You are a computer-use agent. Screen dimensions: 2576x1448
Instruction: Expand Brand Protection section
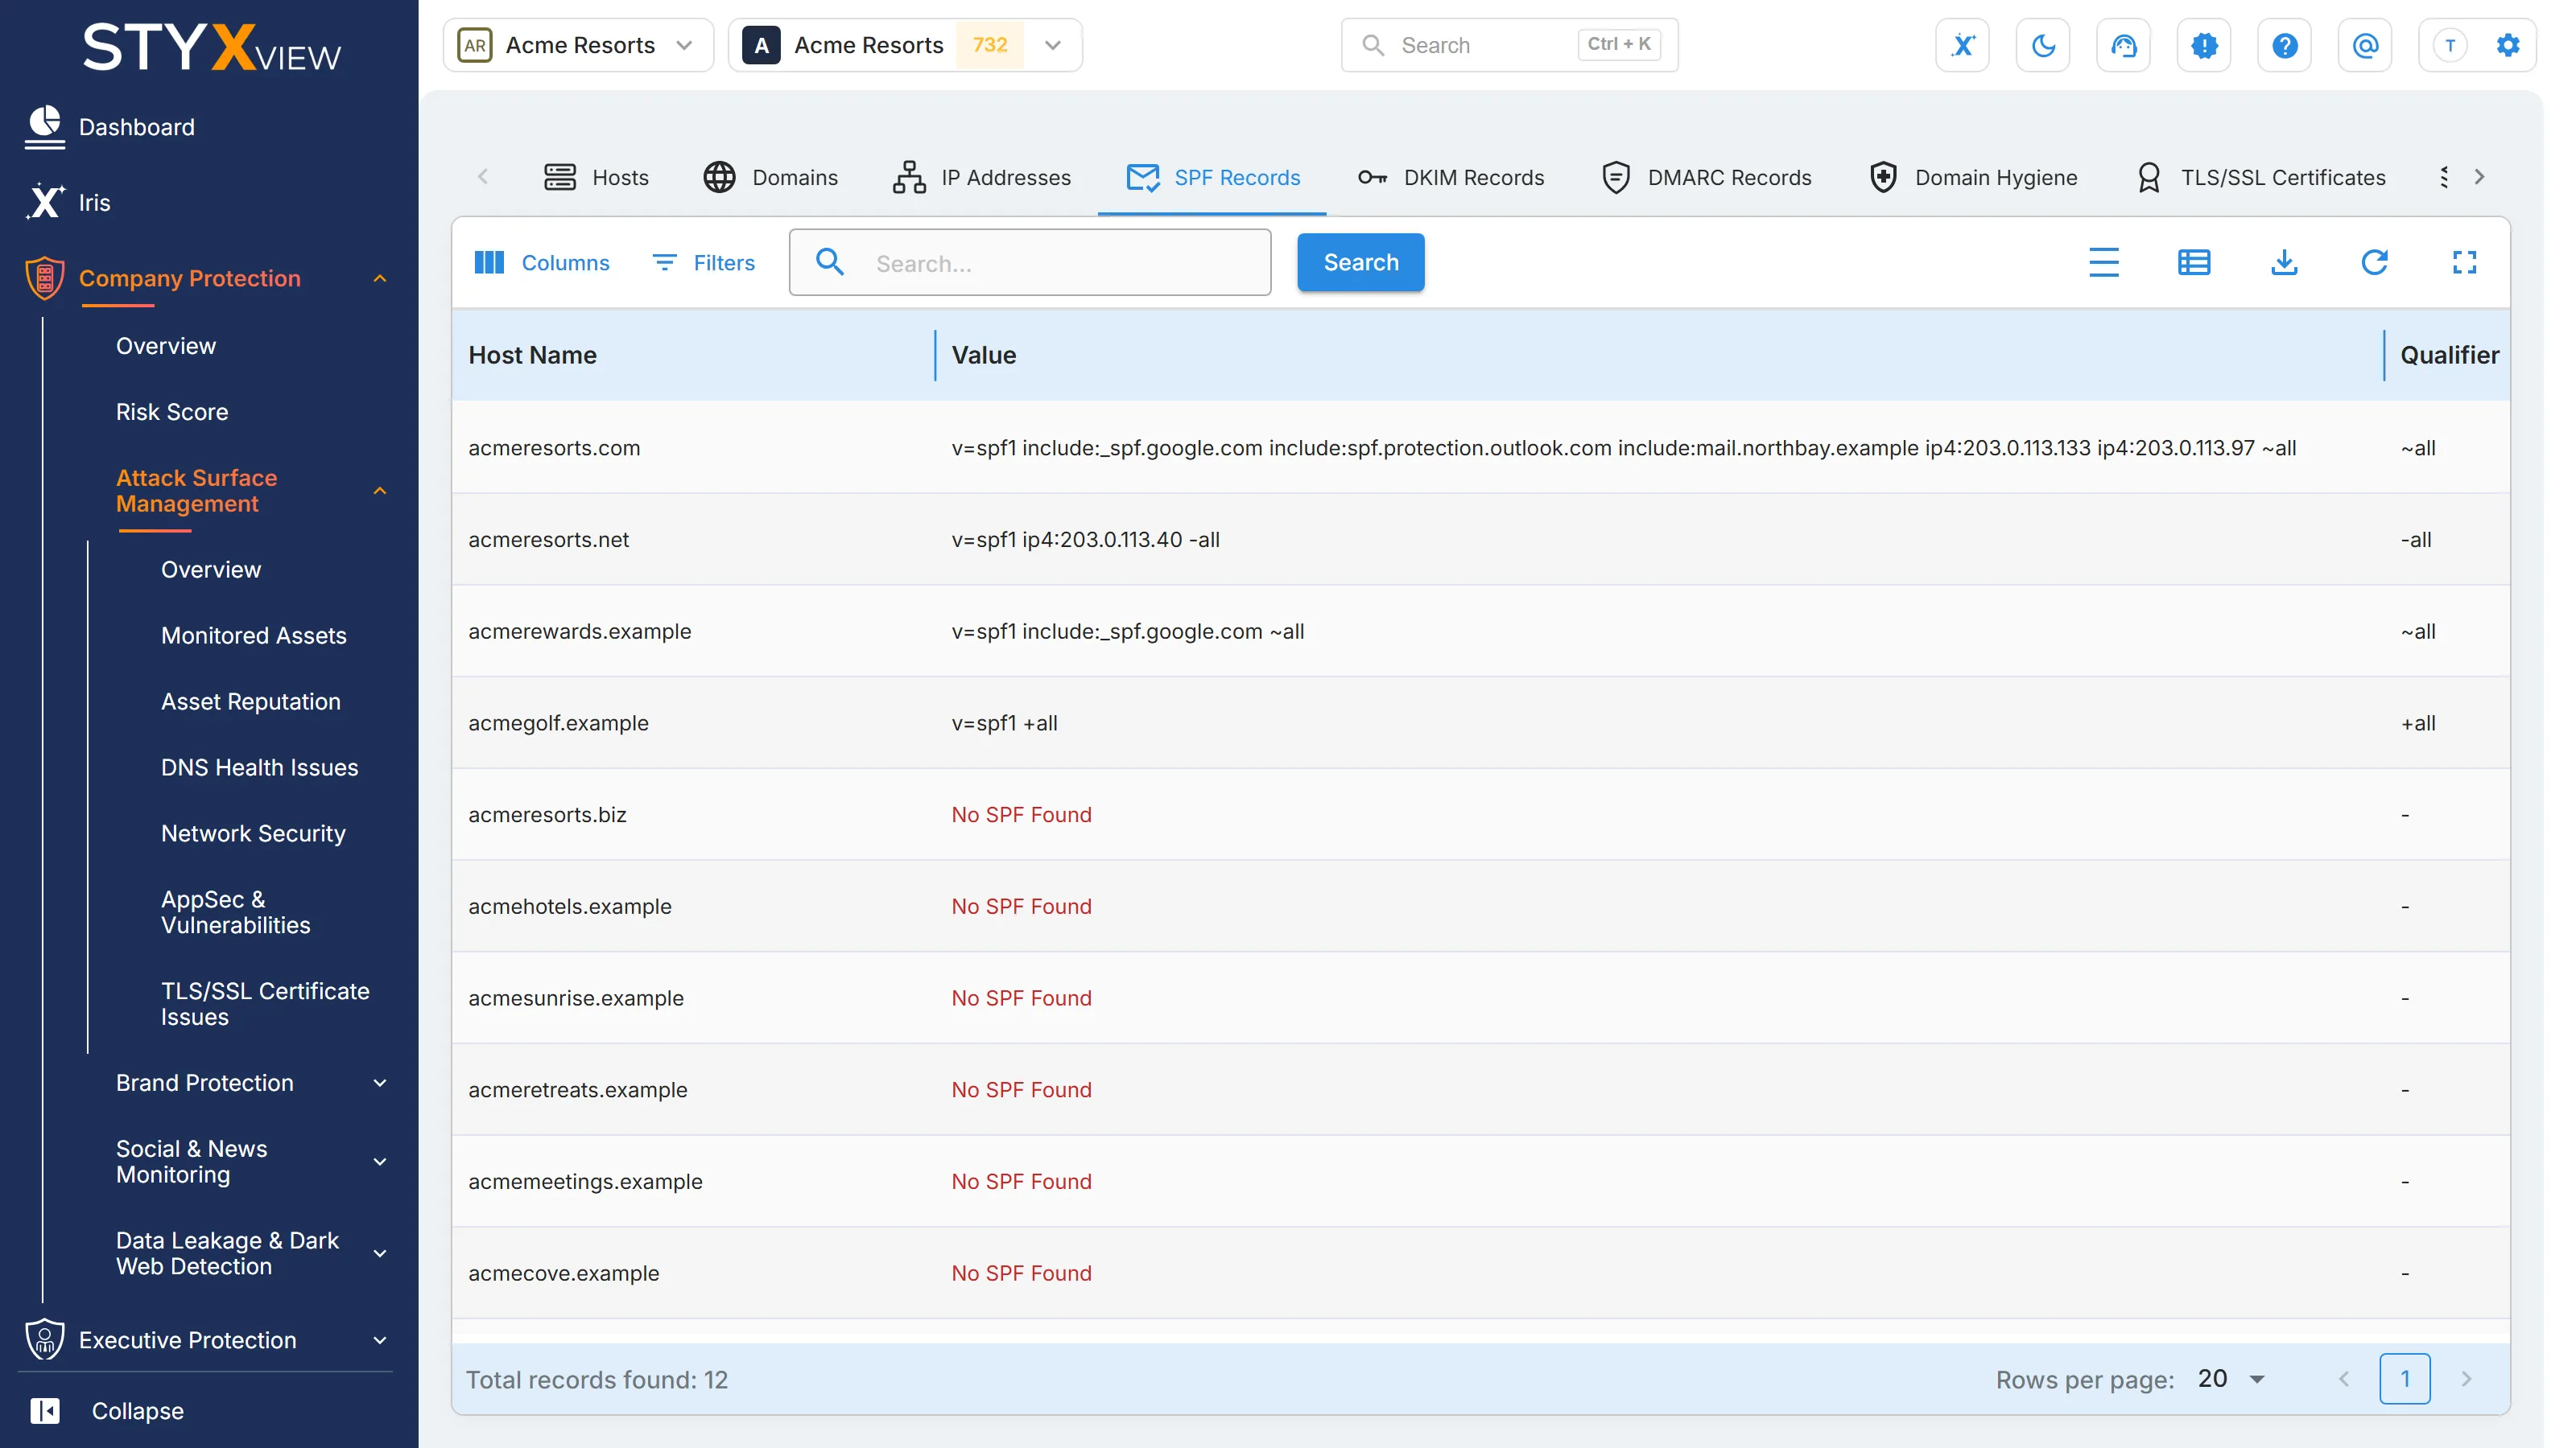pyautogui.click(x=380, y=1084)
